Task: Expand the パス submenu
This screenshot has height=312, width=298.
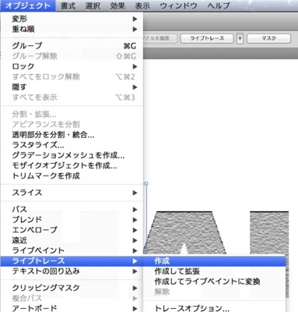Action: [72, 209]
